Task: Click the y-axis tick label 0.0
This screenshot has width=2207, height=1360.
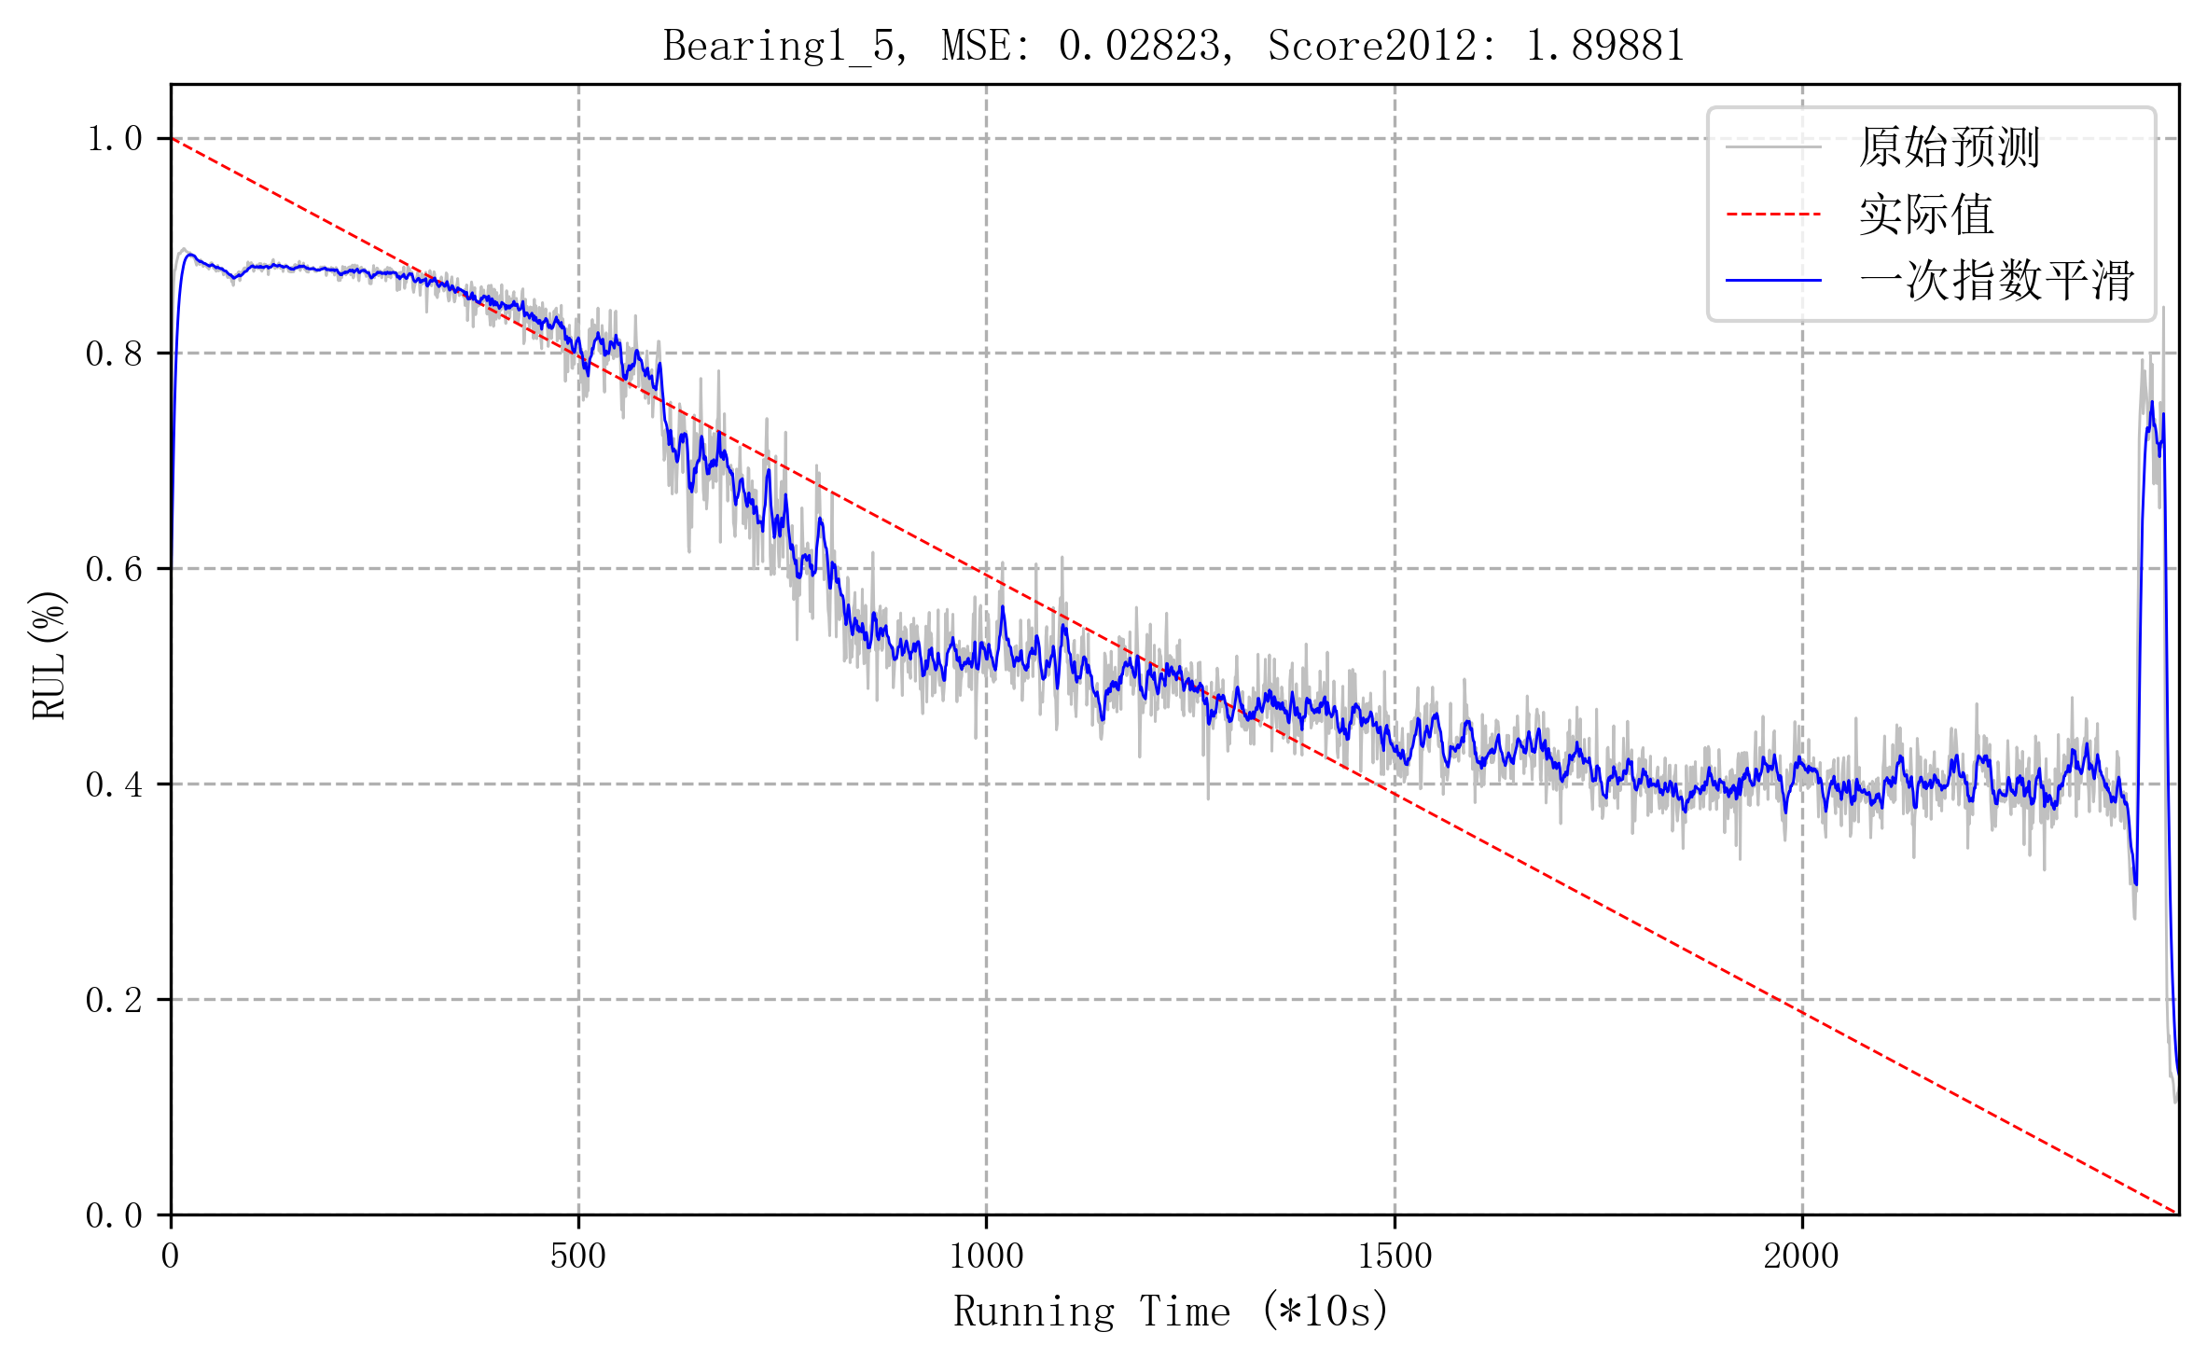Action: point(114,1215)
